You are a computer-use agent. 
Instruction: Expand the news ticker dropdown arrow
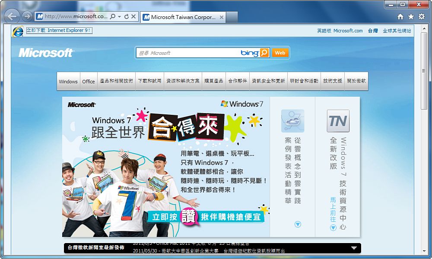(x=354, y=248)
